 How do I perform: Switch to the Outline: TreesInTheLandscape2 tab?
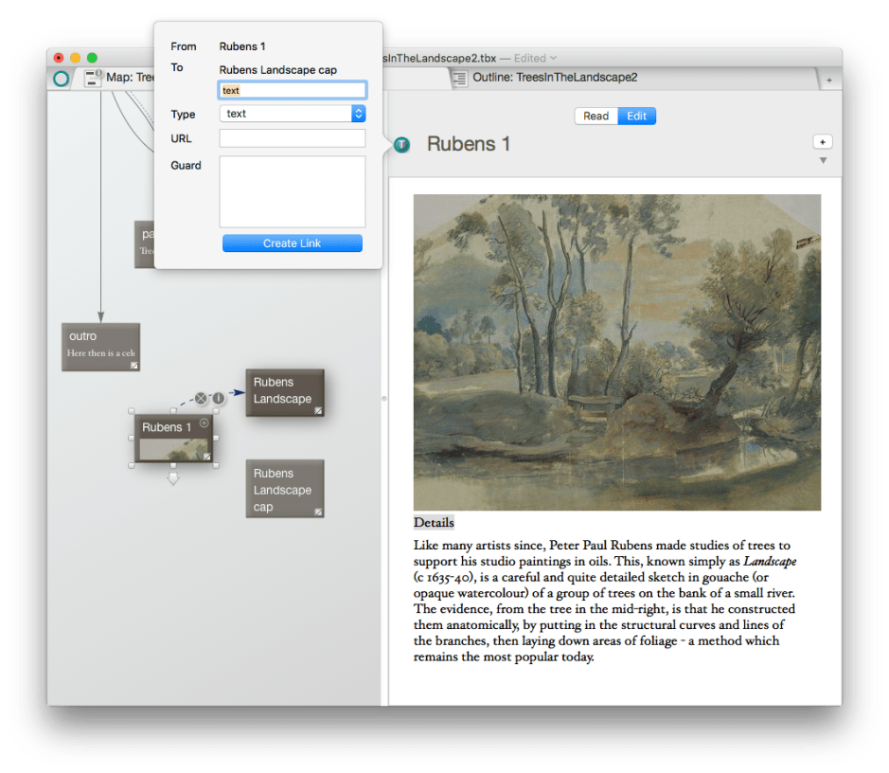554,78
